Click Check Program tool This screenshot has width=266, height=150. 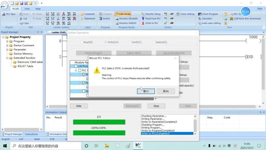pos(208,14)
